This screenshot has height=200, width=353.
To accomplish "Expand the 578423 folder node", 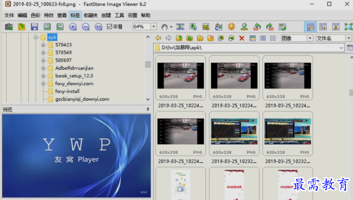I will pos(43,45).
